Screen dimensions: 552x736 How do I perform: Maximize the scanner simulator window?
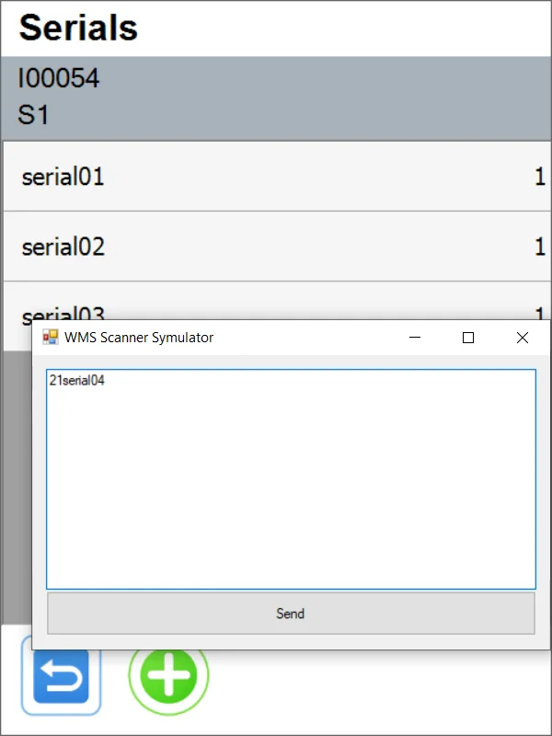[468, 338]
